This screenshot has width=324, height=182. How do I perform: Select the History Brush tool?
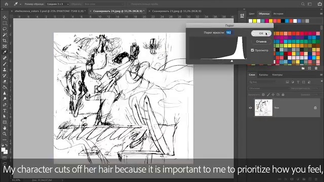pyautogui.click(x=5, y=75)
